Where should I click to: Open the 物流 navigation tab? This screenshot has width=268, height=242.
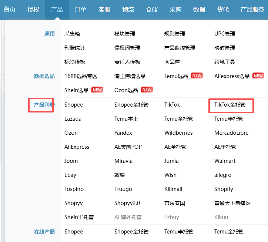[x=128, y=10]
